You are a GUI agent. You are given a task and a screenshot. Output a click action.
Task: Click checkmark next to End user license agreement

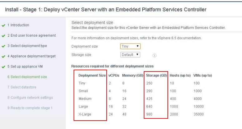click(x=3, y=35)
